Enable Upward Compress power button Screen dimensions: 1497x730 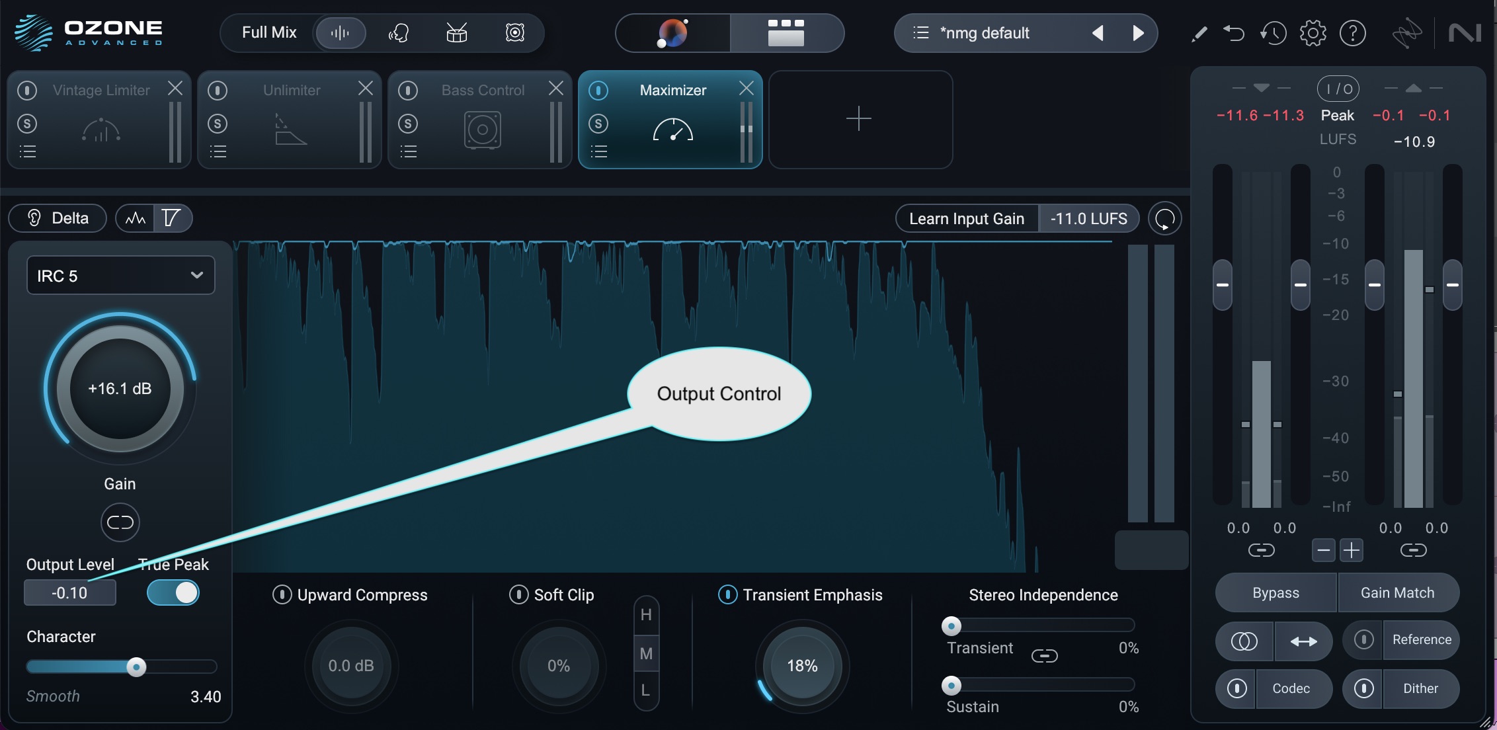282,594
